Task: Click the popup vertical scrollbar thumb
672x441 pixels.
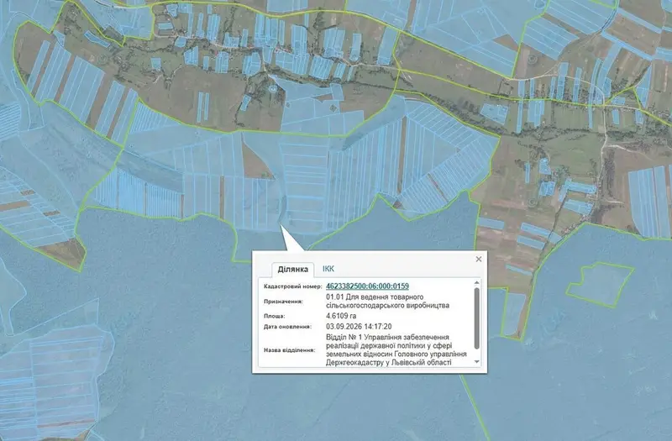Action: click(x=476, y=318)
